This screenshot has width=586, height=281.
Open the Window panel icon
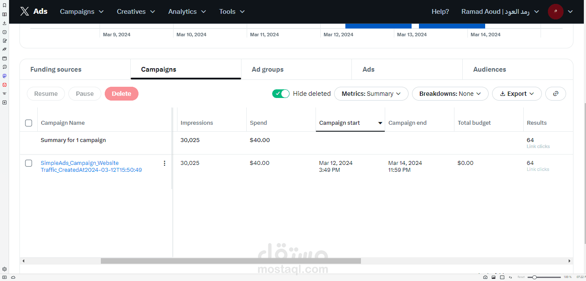pos(4,58)
